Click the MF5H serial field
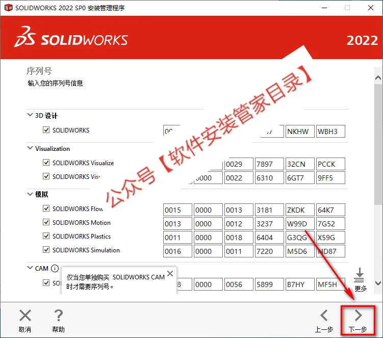383x338 pixels. [x=330, y=284]
